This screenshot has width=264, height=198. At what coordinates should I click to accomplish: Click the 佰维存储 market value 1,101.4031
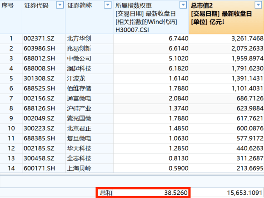(x=247, y=88)
